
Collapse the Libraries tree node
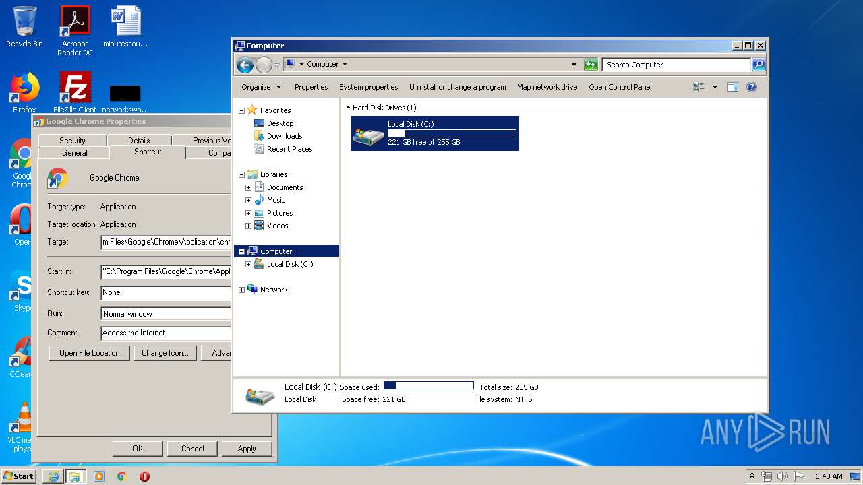[241, 174]
